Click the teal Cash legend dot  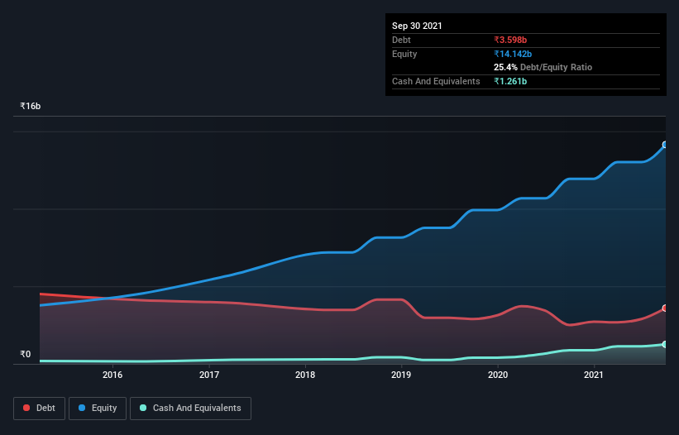[x=143, y=408]
